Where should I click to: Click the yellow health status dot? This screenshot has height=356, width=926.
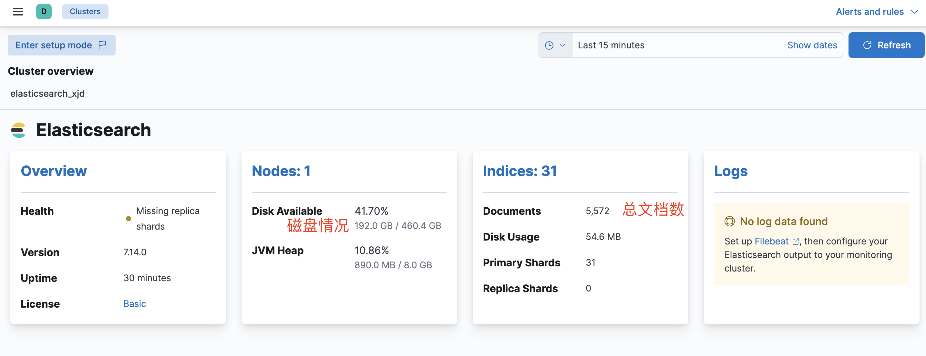128,219
